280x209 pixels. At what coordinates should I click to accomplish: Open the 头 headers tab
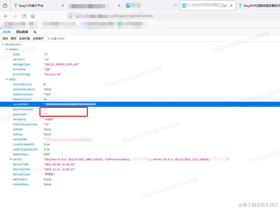pos(35,32)
